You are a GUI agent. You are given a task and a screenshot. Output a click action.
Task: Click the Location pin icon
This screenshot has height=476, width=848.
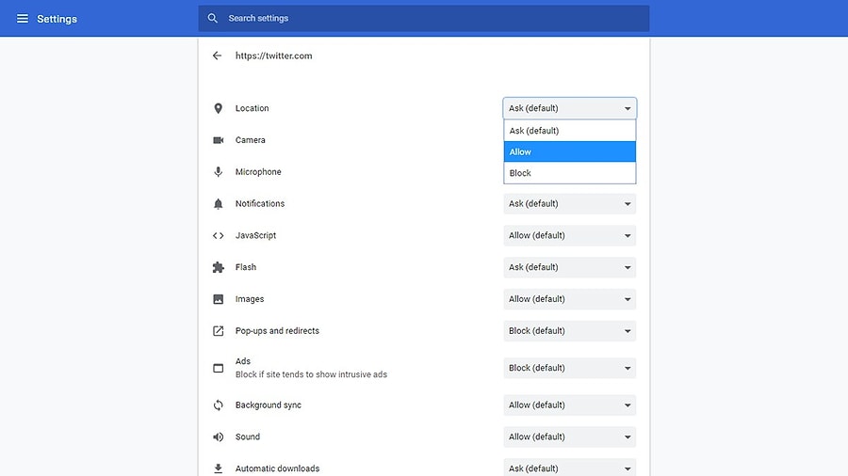[218, 108]
